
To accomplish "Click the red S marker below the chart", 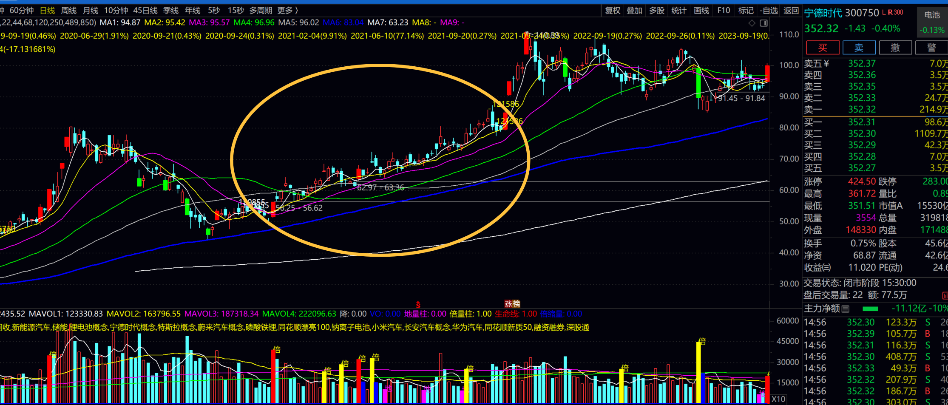I will coord(418,305).
